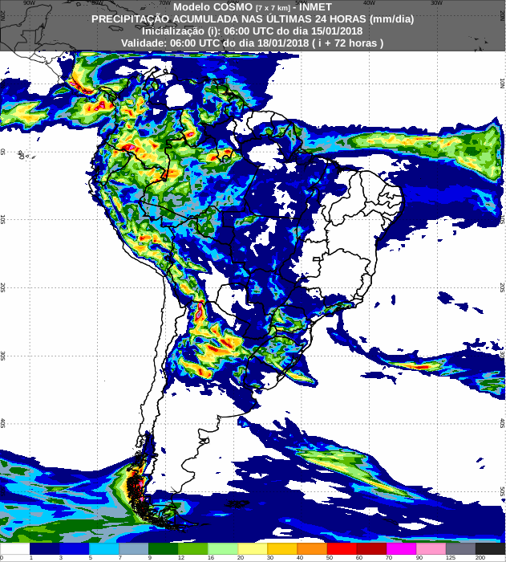Select the dark red legend swatch (60-70 mm)
Screen dimensions: 506x562
tap(371, 548)
